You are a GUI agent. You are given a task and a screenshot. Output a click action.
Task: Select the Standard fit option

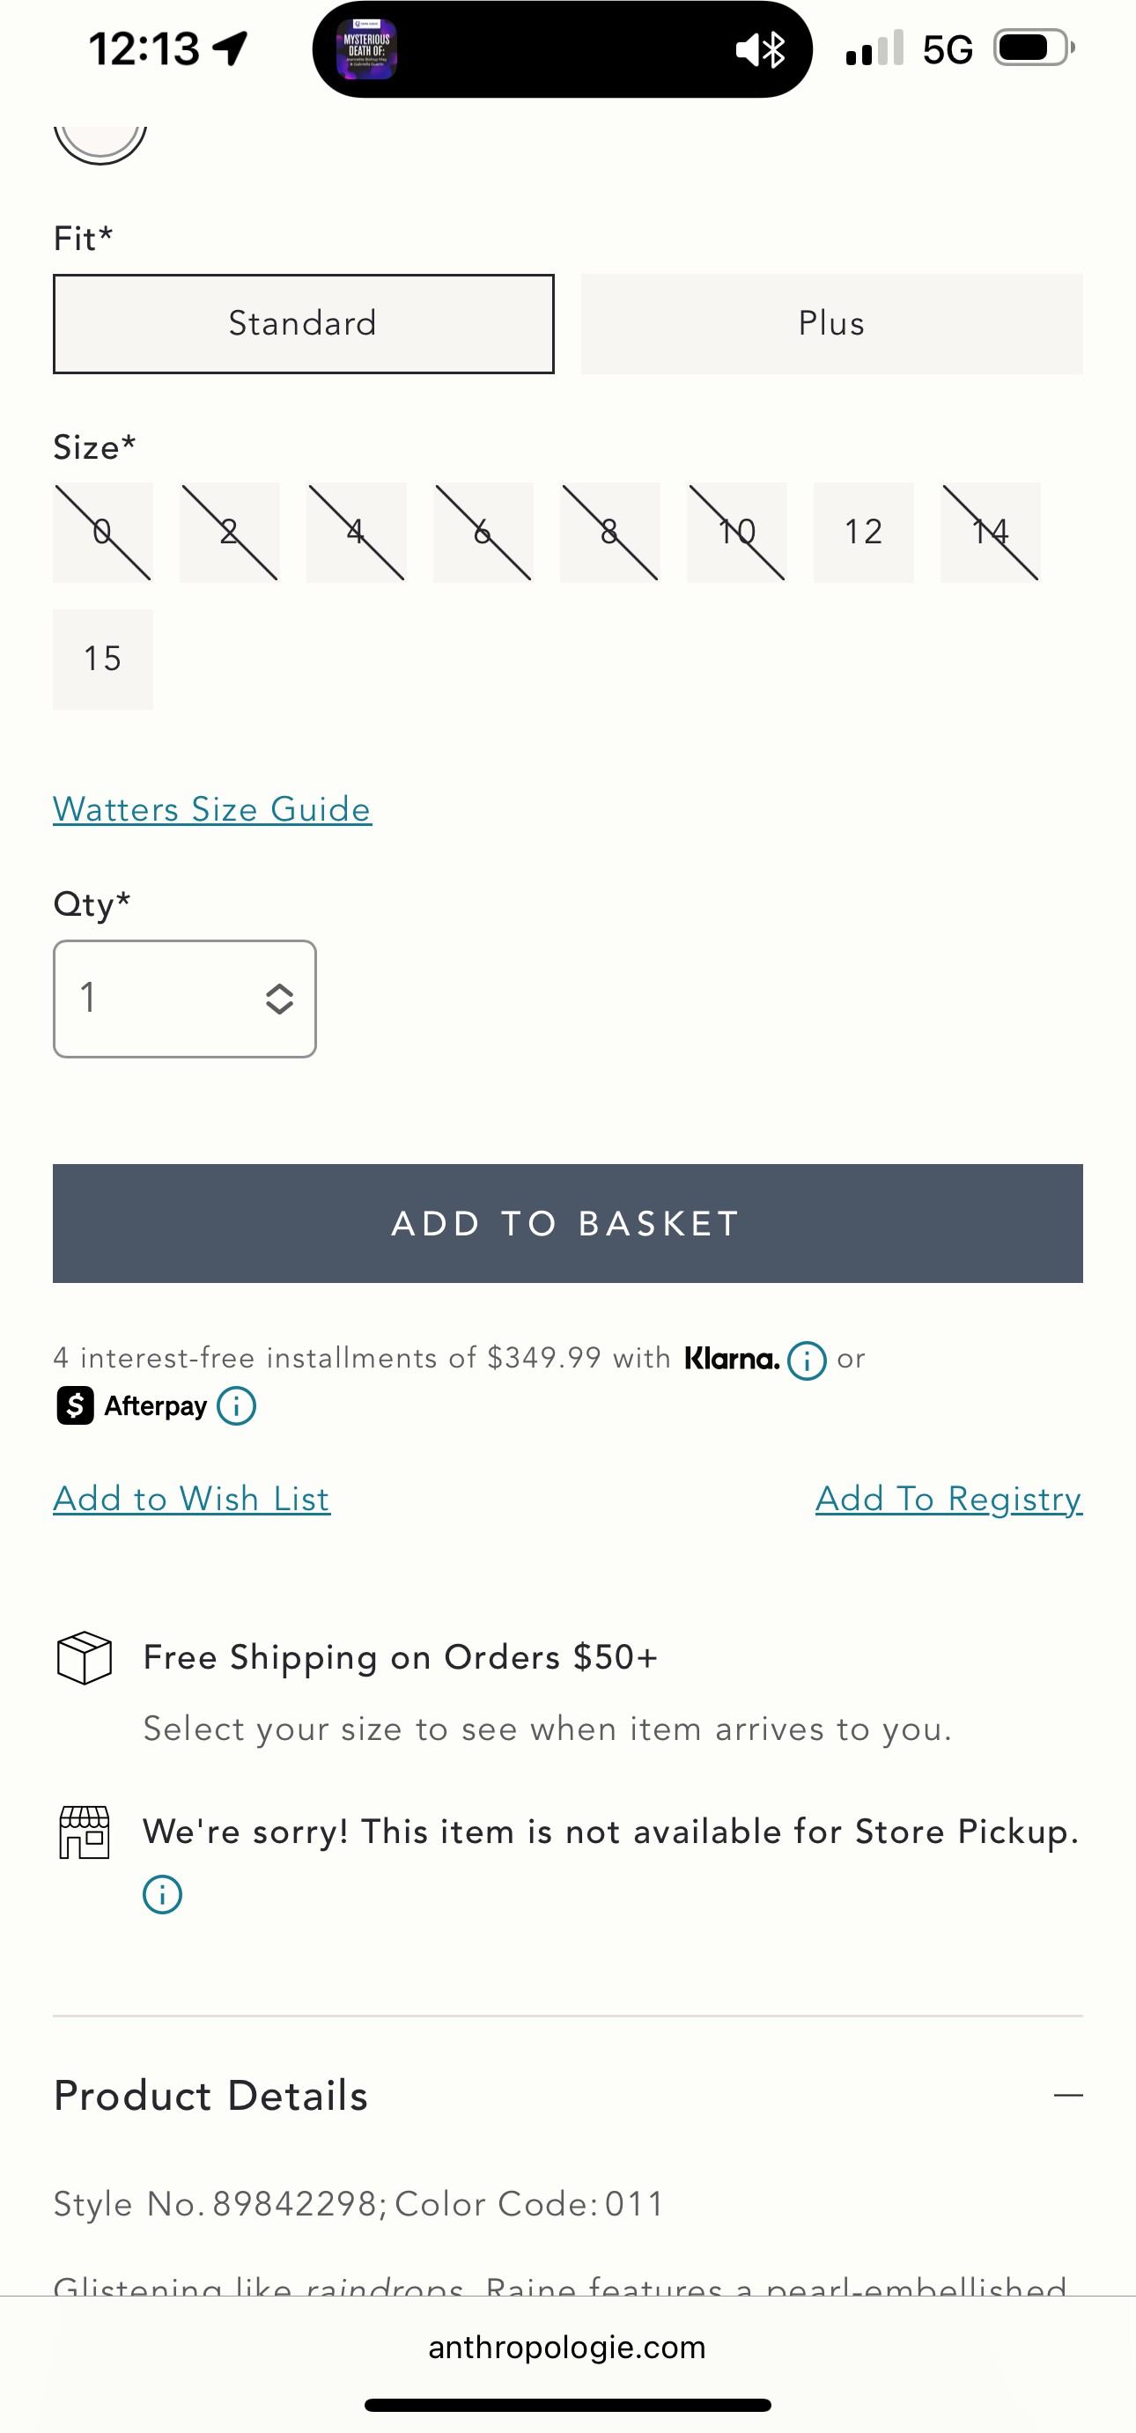(x=303, y=324)
